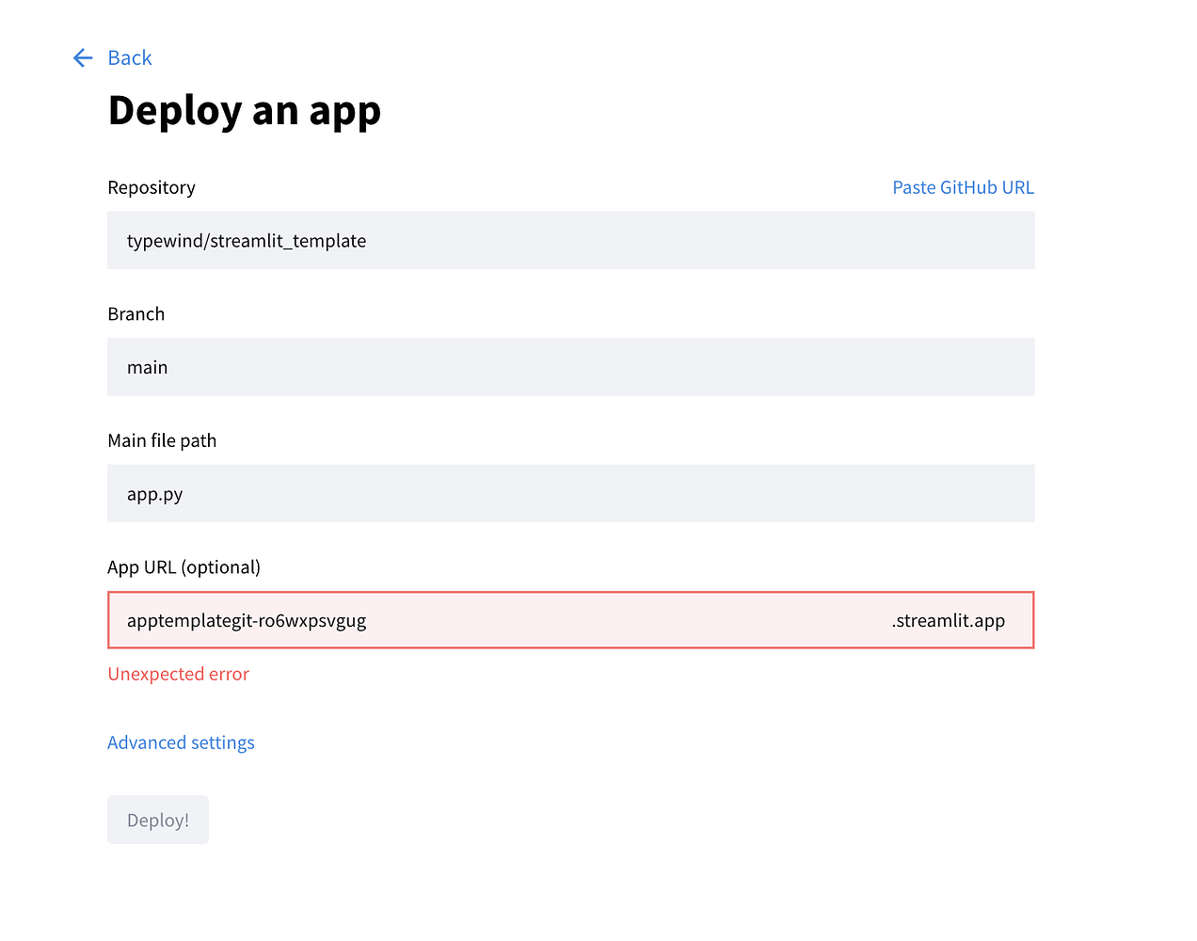
Task: Click the Back link
Action: [x=129, y=57]
